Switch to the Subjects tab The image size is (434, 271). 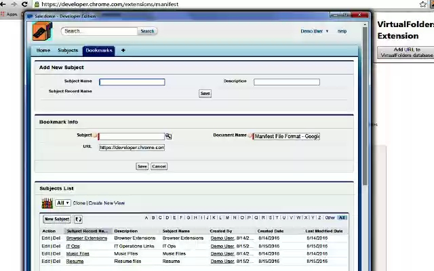68,50
